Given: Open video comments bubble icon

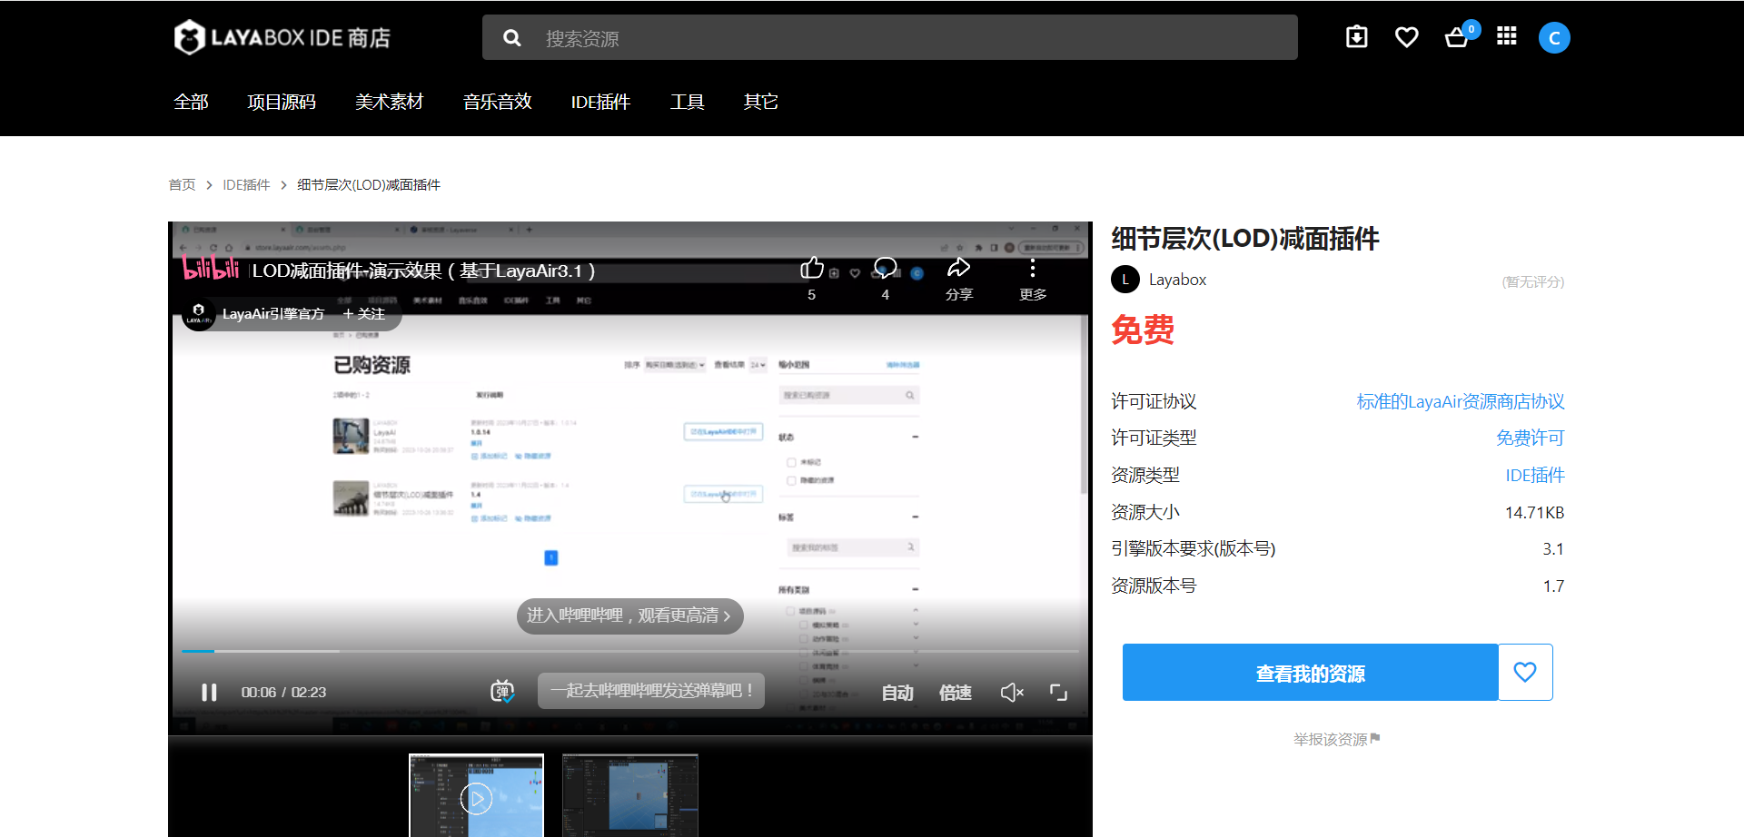Looking at the screenshot, I should tap(885, 268).
